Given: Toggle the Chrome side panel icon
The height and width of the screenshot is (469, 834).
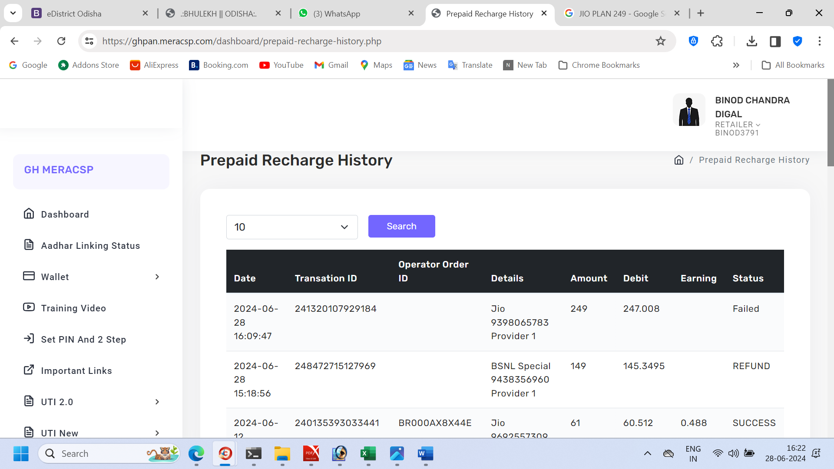Looking at the screenshot, I should pyautogui.click(x=775, y=41).
